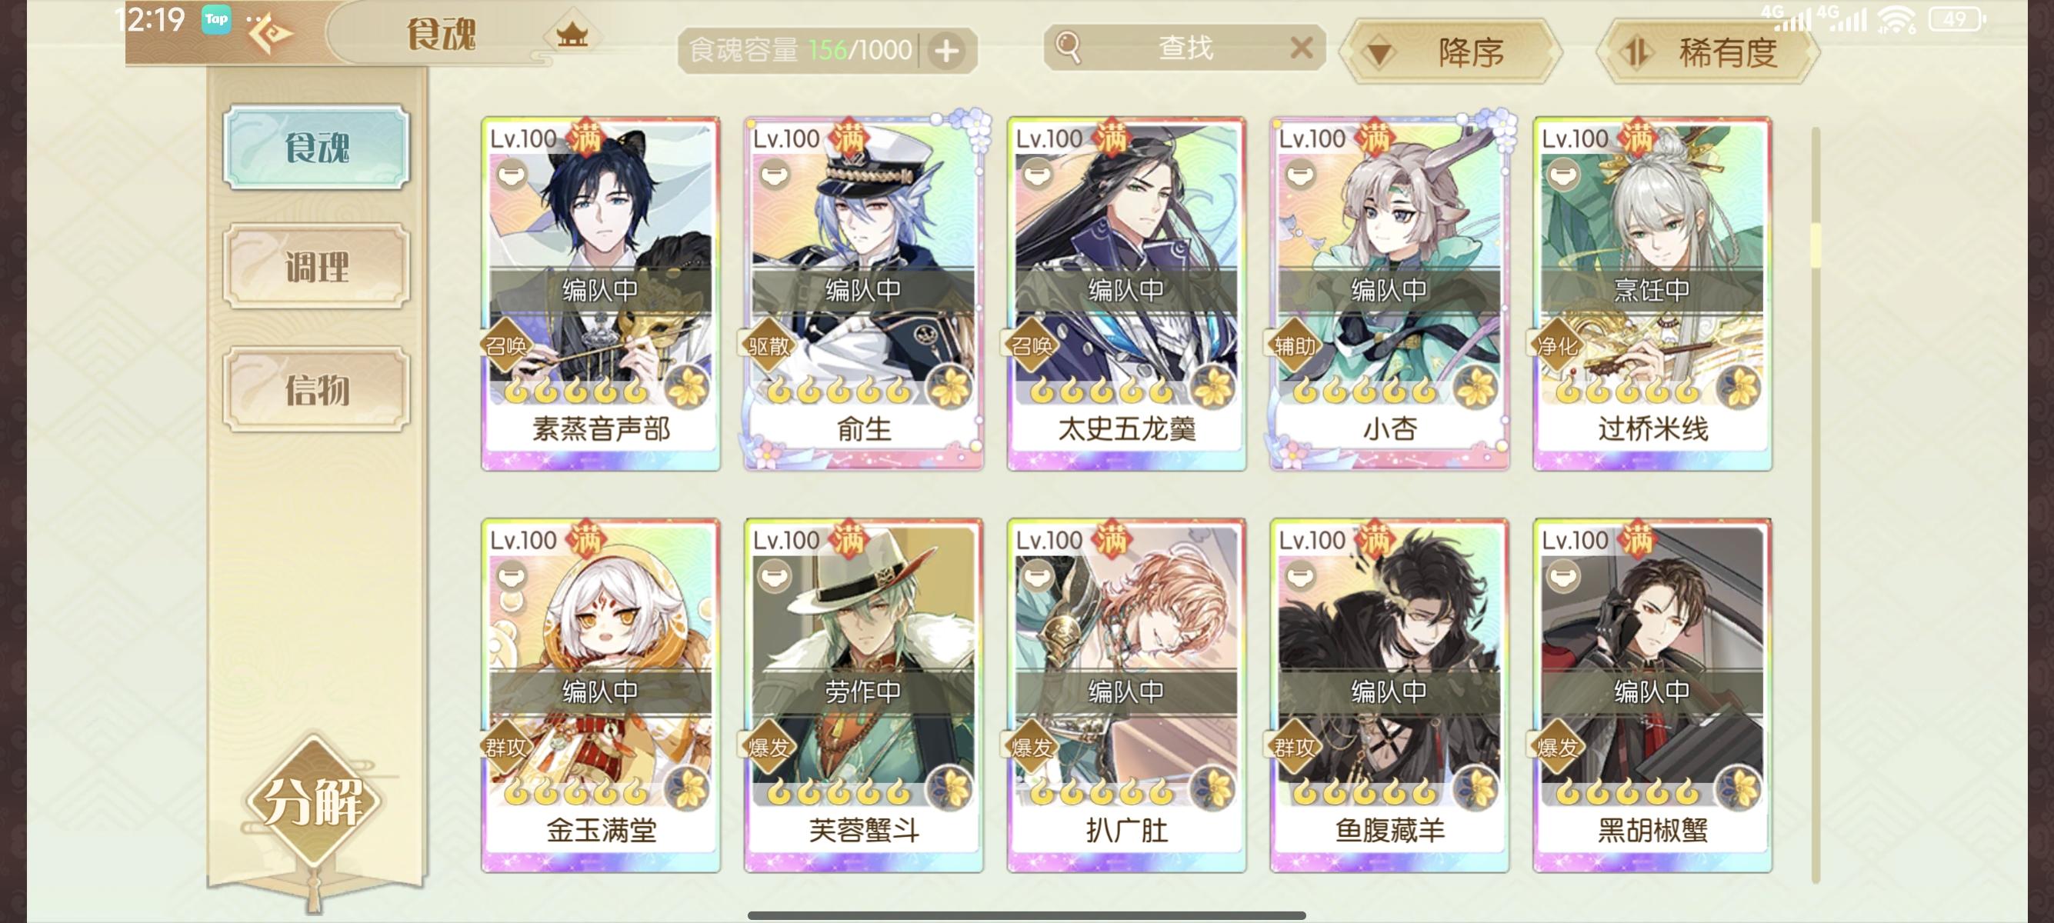The image size is (2054, 923).
Task: Open the home pavilion icon
Action: [x=571, y=35]
